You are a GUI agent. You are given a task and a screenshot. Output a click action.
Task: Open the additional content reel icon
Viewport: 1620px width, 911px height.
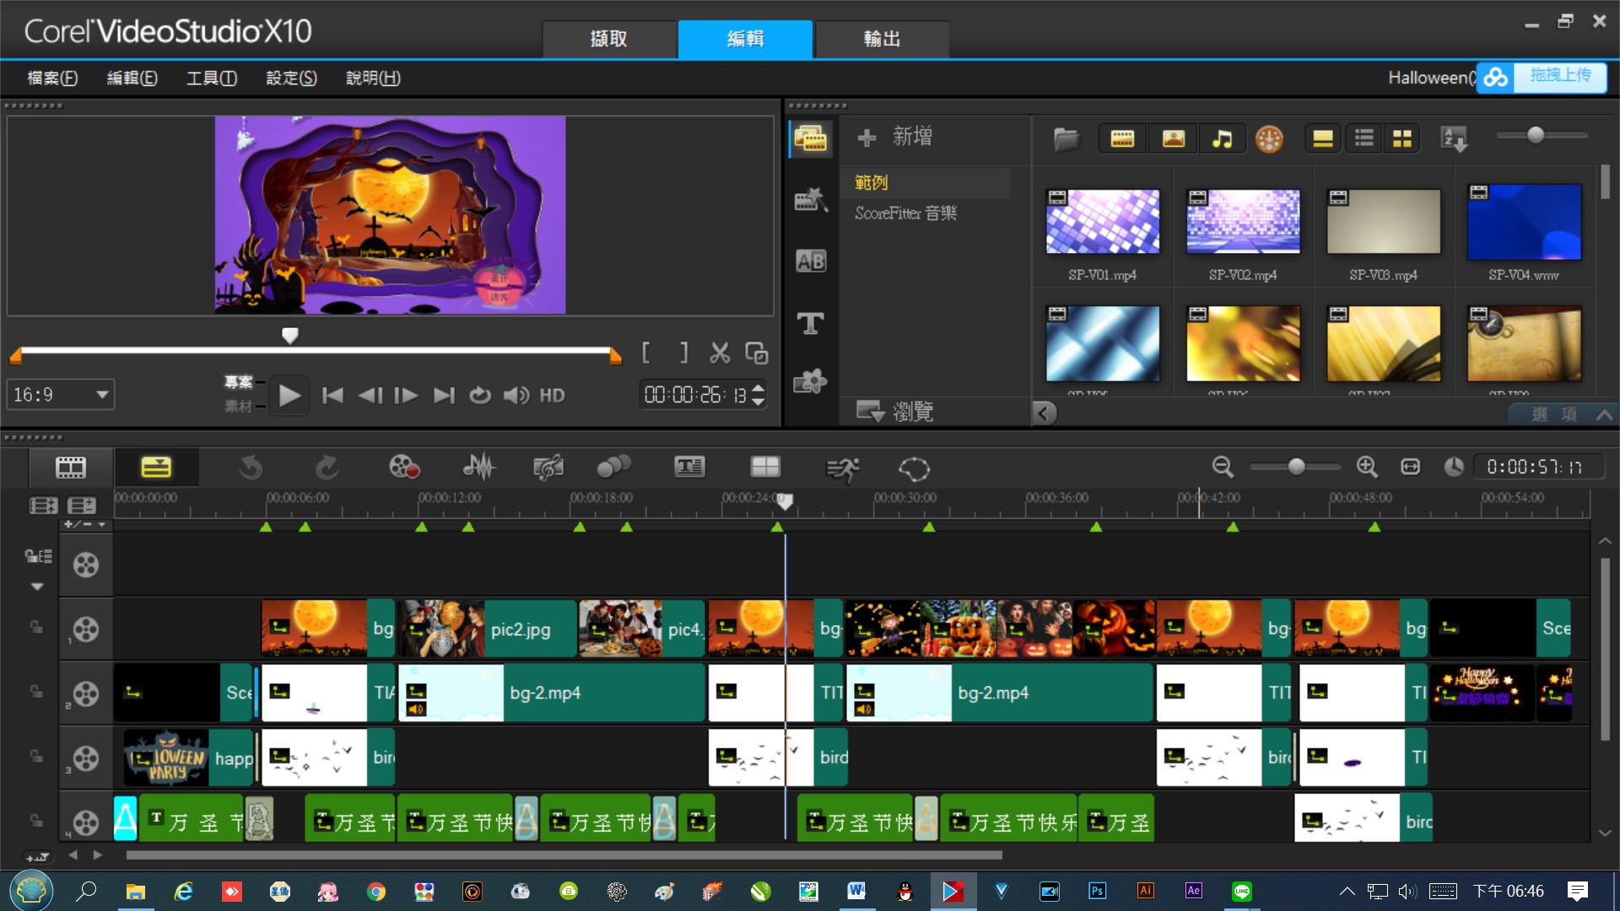tap(1269, 138)
